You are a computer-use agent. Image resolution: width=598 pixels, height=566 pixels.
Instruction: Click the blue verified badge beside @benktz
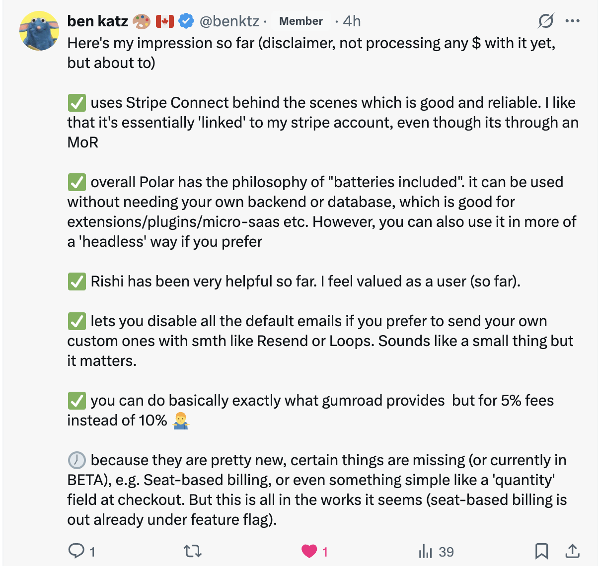[186, 21]
